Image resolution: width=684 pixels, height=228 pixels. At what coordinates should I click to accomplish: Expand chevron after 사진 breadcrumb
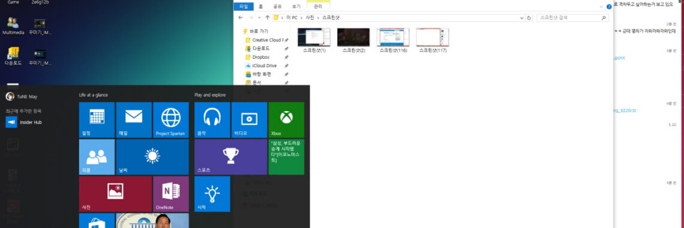(318, 18)
